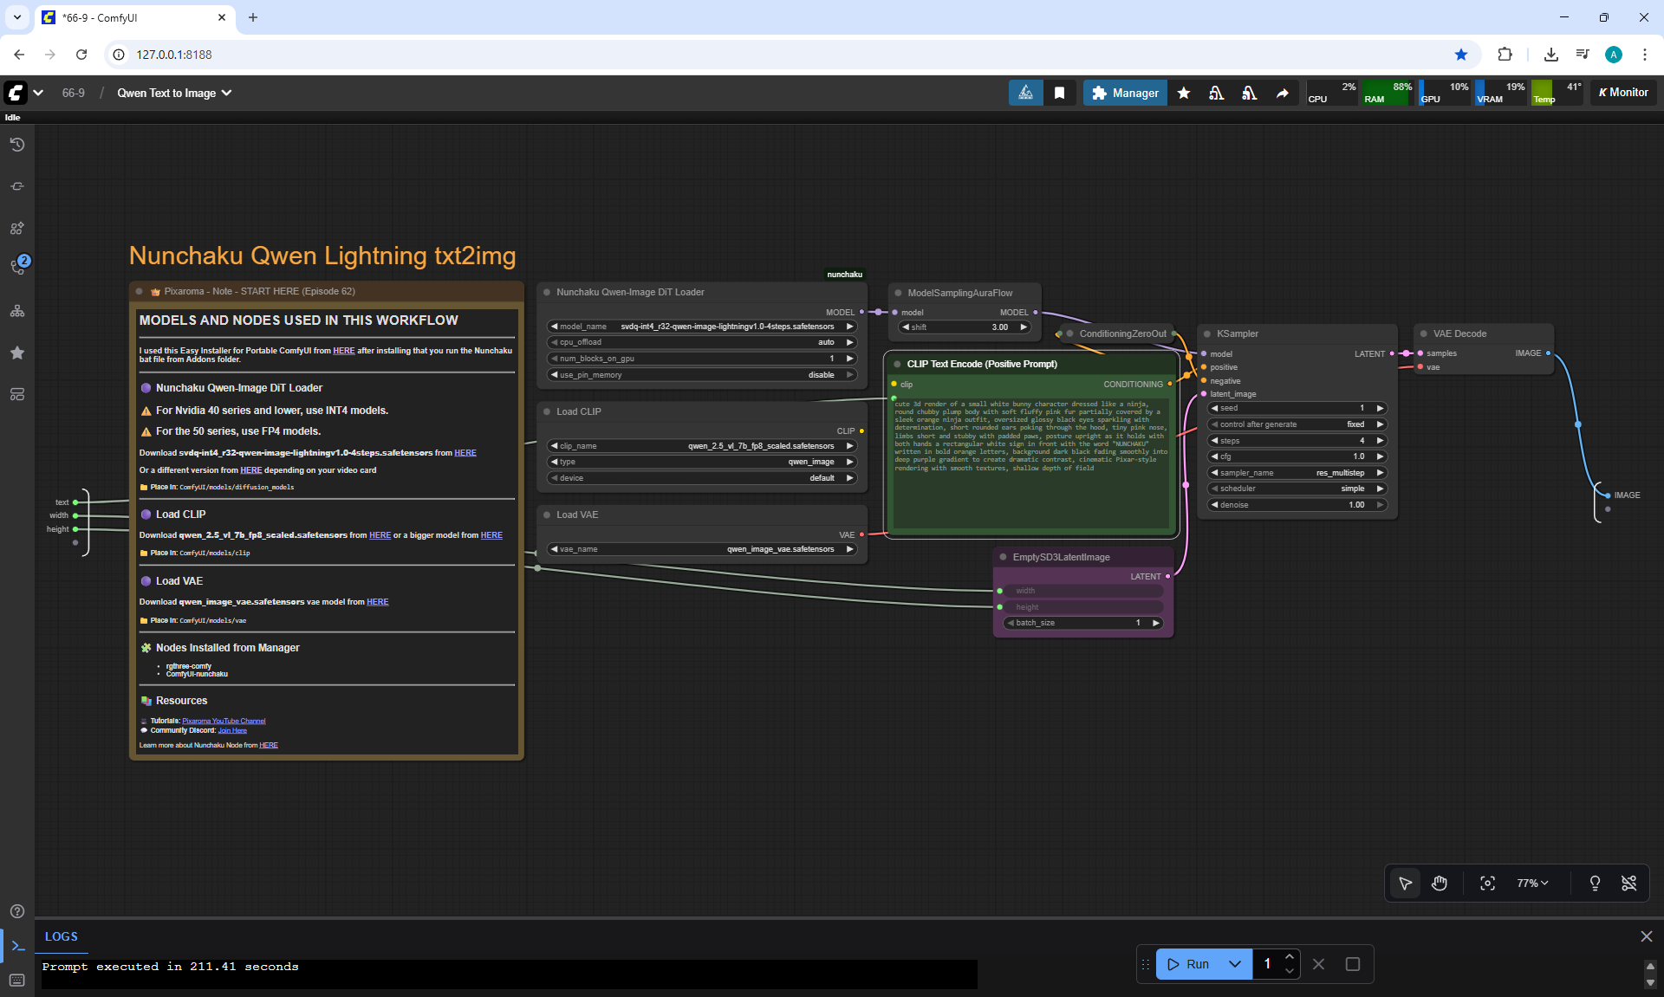Expand the Run button options arrow

coord(1235,964)
